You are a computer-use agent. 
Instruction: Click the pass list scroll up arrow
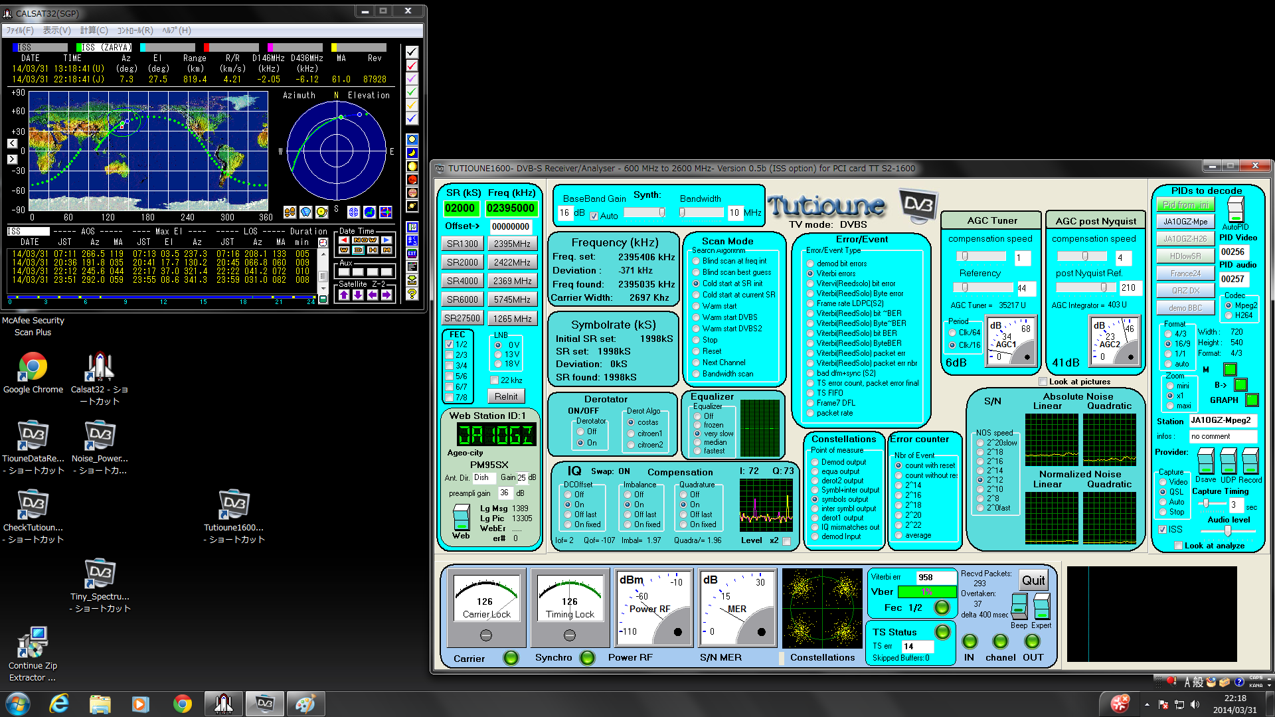pyautogui.click(x=323, y=254)
